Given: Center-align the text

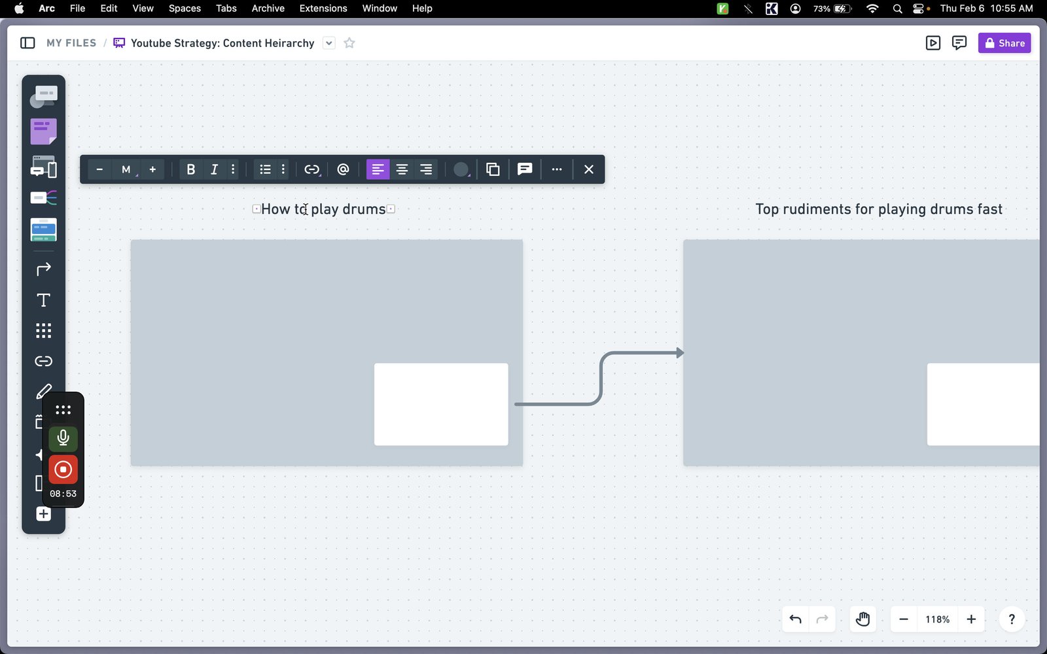Looking at the screenshot, I should (402, 169).
